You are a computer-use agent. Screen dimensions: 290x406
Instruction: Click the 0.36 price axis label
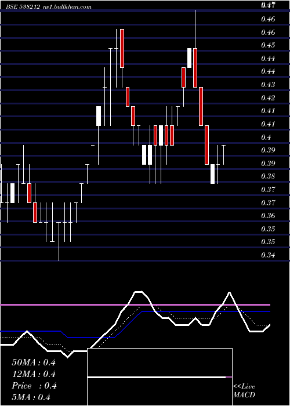tap(268, 216)
